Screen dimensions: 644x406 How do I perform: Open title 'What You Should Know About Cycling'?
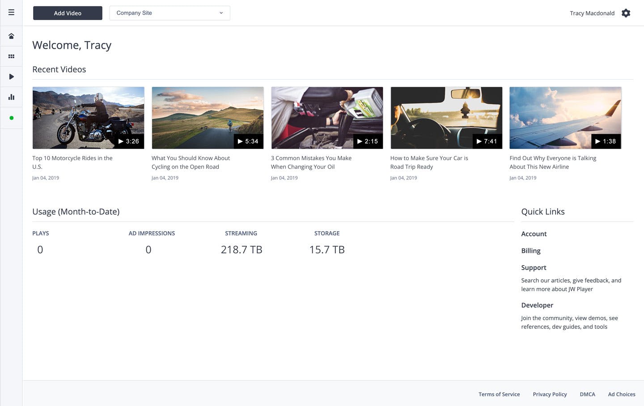click(x=191, y=162)
